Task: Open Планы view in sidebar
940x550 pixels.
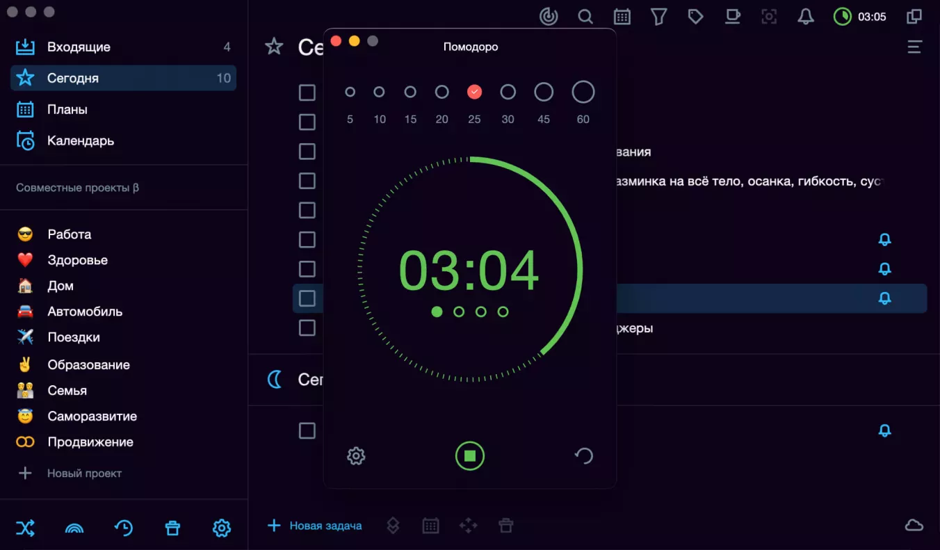Action: [123, 109]
